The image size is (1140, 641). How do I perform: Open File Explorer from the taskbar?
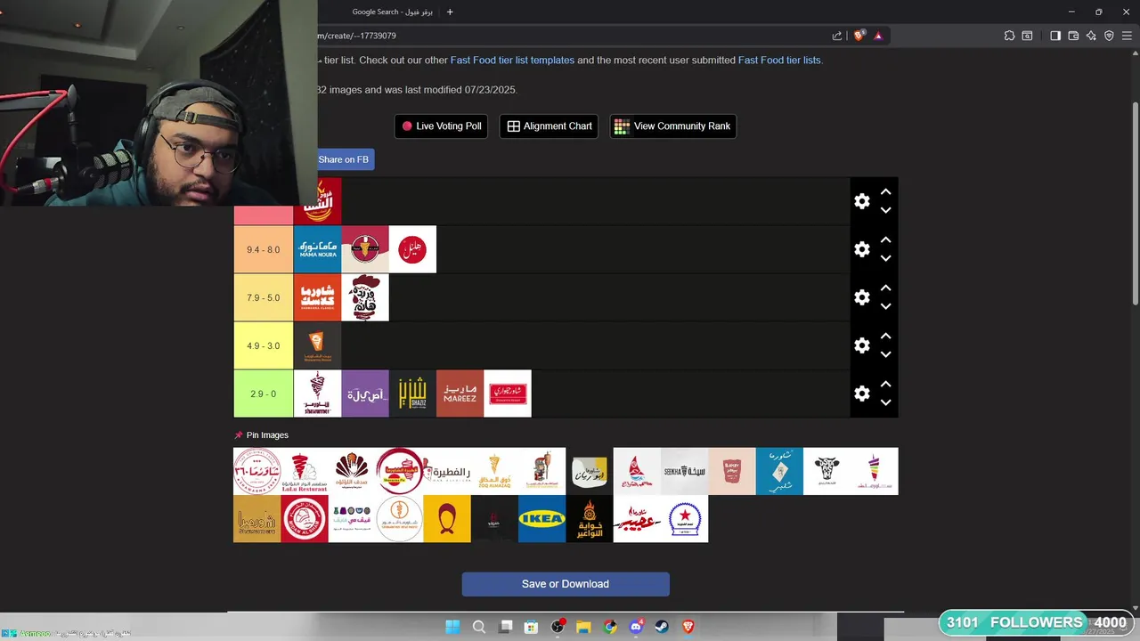click(583, 627)
